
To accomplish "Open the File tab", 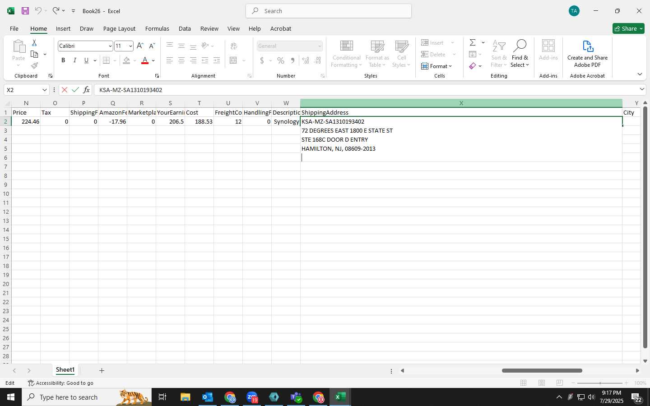I will click(14, 28).
